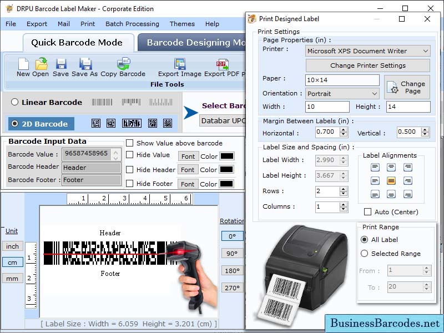Change the Barcode Header color swatch

(x=226, y=170)
